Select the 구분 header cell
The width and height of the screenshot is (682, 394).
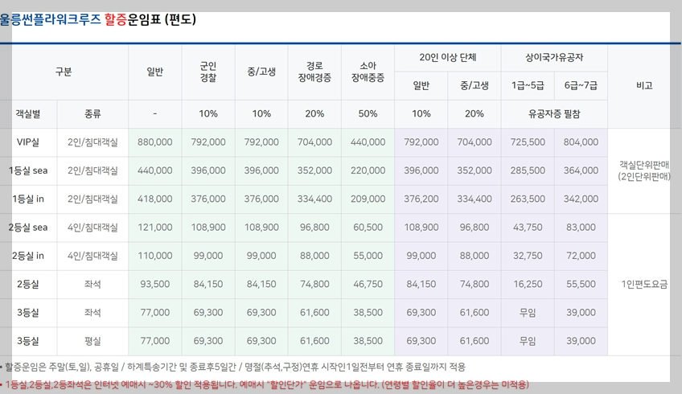point(64,72)
